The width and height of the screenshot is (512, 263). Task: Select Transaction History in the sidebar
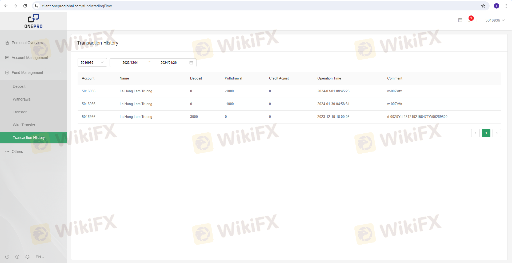pyautogui.click(x=33, y=138)
